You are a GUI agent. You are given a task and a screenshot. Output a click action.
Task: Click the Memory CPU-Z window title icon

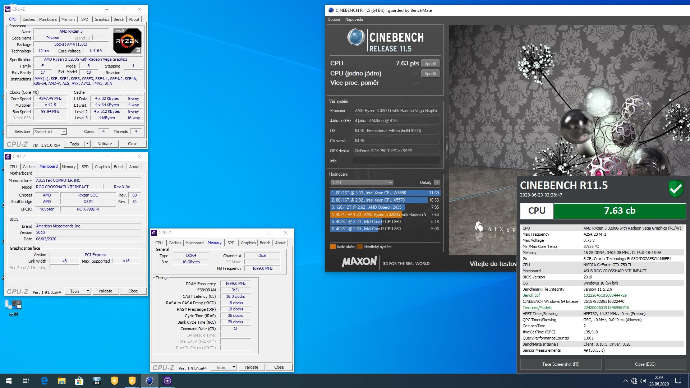154,233
